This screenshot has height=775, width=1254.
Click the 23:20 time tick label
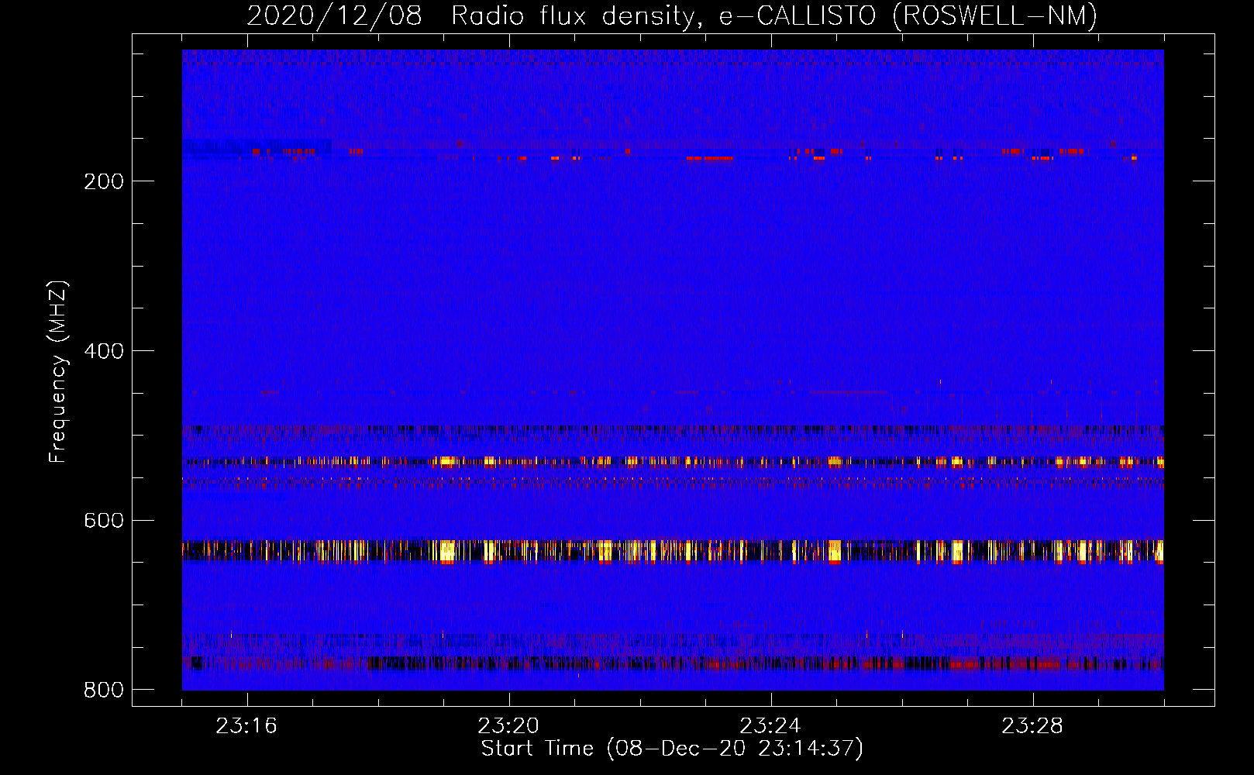coord(508,726)
